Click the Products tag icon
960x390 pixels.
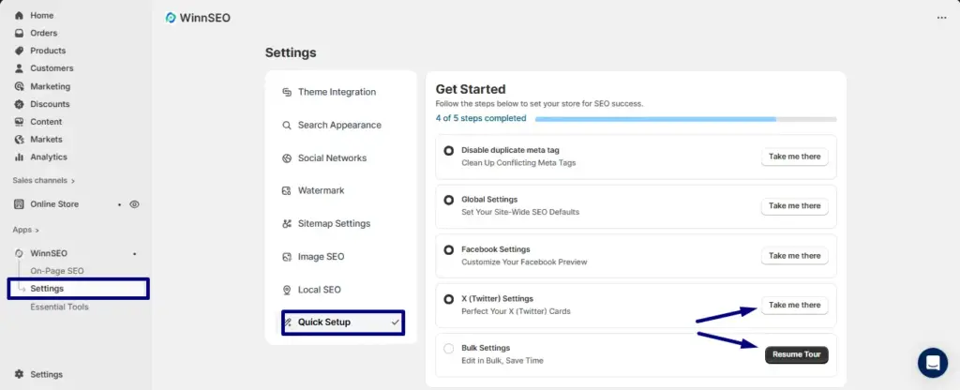[19, 51]
